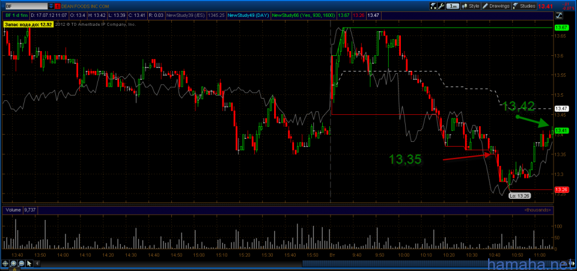The width and height of the screenshot is (577, 271).
Task: Click the red 13.26 price axis tag
Action: pos(561,190)
